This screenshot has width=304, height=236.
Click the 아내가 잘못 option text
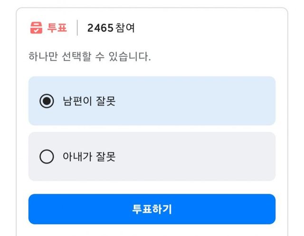pyautogui.click(x=89, y=156)
